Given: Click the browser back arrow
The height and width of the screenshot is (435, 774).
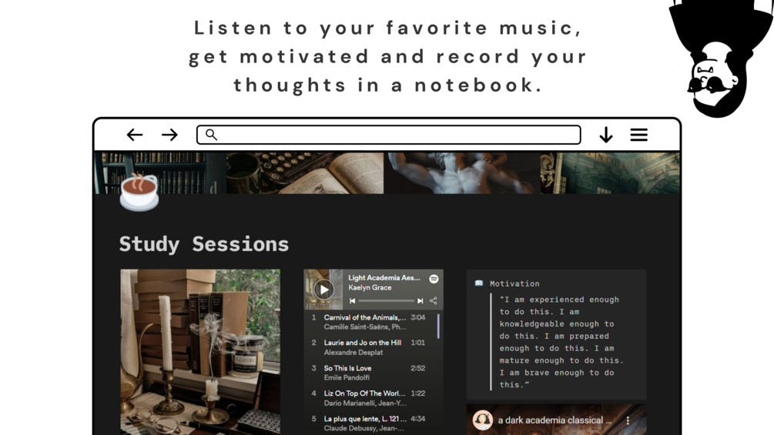Looking at the screenshot, I should coord(134,135).
